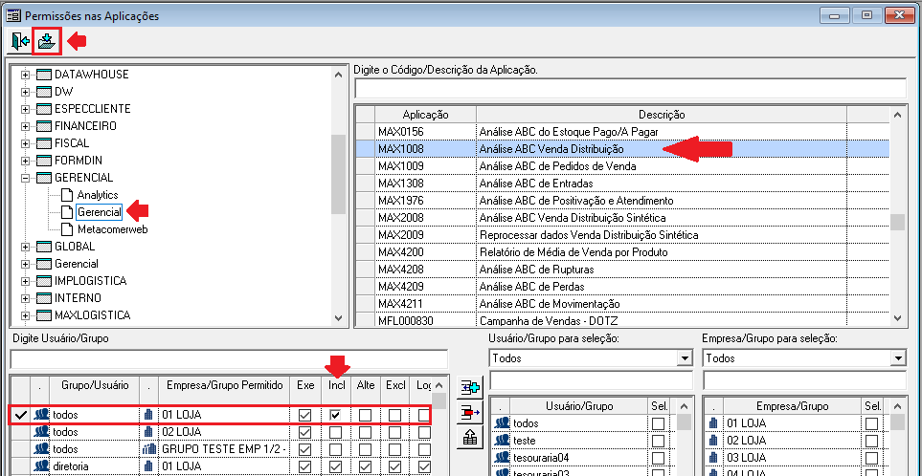Select MAX1976 application code cell
The height and width of the screenshot is (476, 922).
click(x=426, y=201)
